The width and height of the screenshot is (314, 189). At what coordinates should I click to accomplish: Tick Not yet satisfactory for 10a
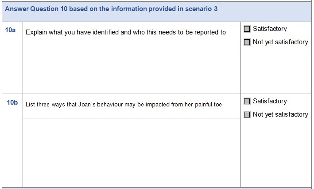(x=247, y=42)
